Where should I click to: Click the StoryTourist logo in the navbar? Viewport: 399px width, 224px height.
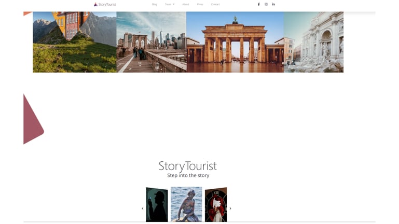105,4
